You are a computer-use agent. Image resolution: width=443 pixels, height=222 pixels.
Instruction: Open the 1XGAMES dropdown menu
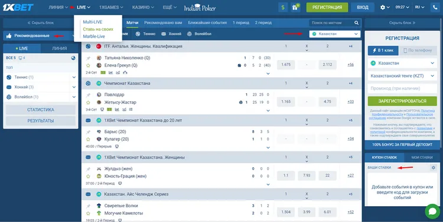[x=111, y=8]
